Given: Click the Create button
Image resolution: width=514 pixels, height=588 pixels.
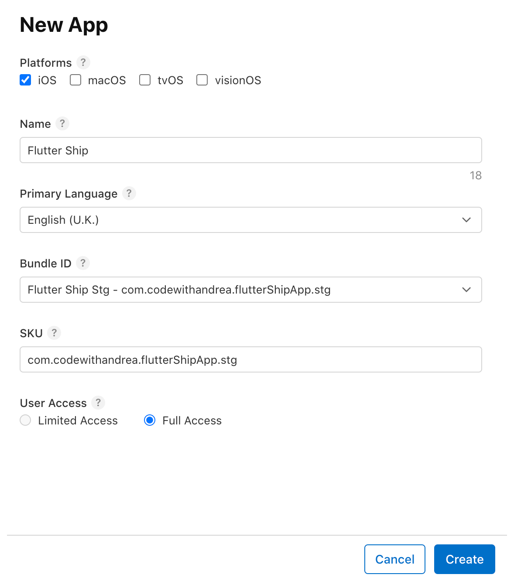Looking at the screenshot, I should (464, 559).
